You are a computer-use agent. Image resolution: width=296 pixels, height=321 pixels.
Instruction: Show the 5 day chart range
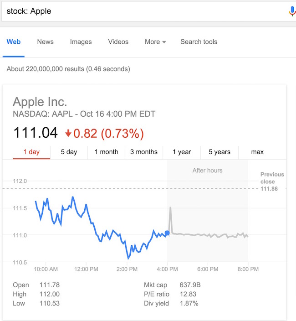coord(69,152)
